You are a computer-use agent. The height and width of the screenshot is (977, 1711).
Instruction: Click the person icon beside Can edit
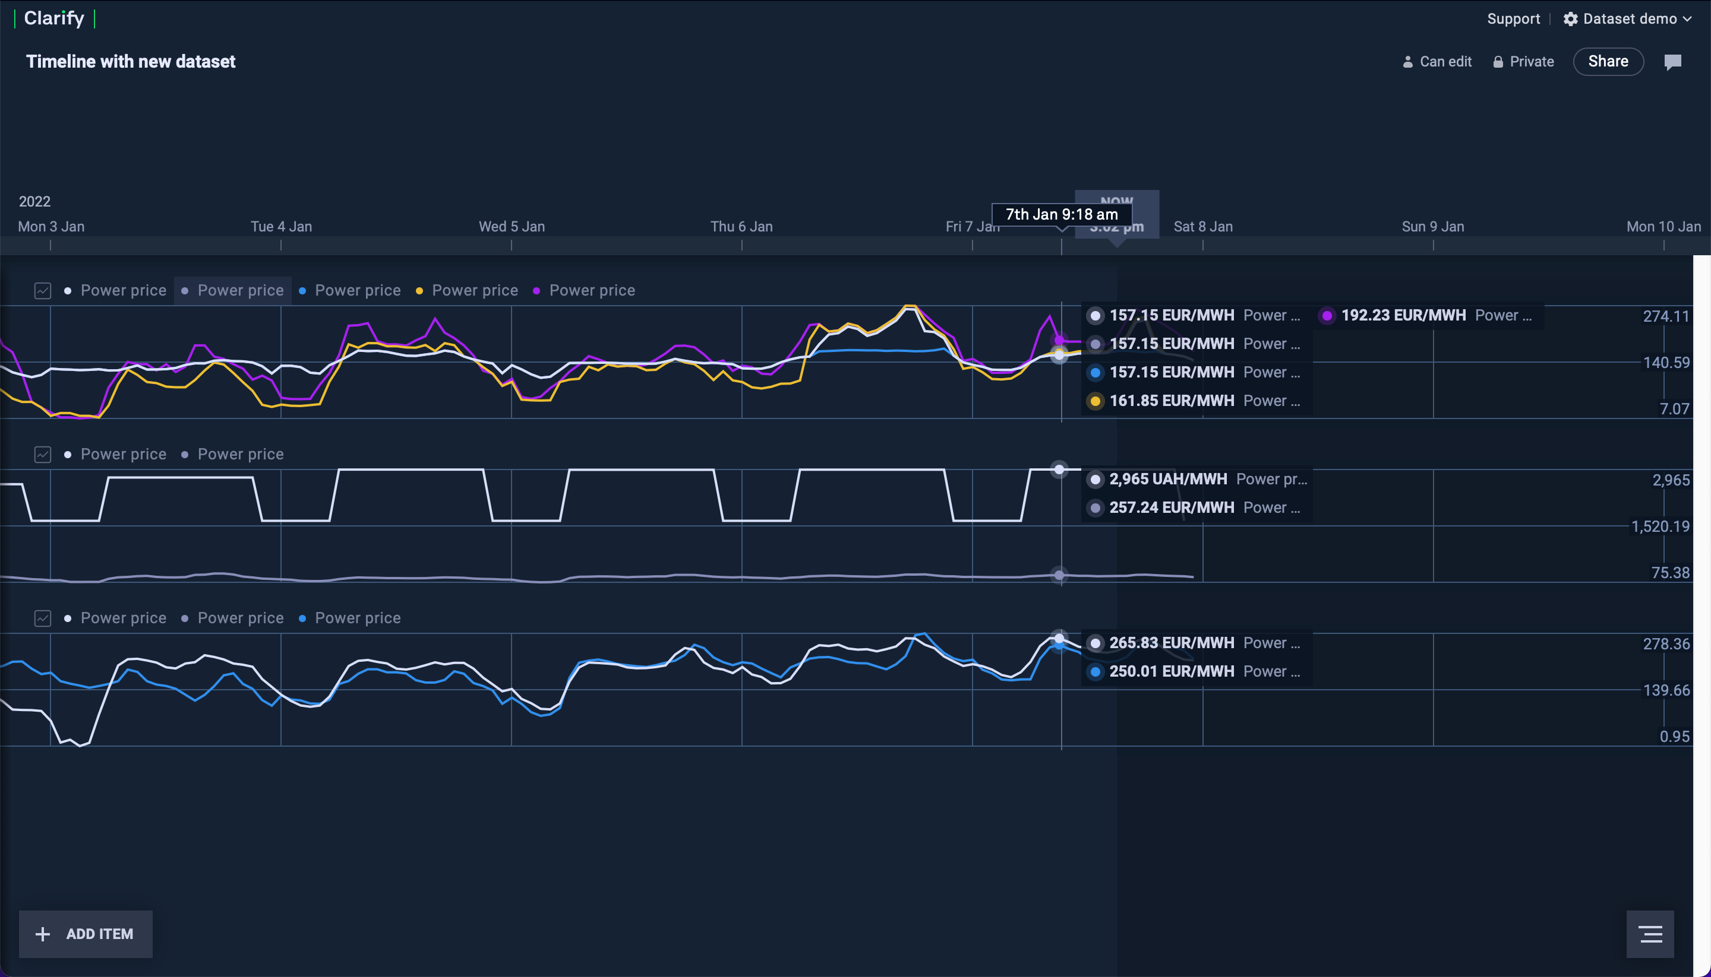click(x=1407, y=62)
